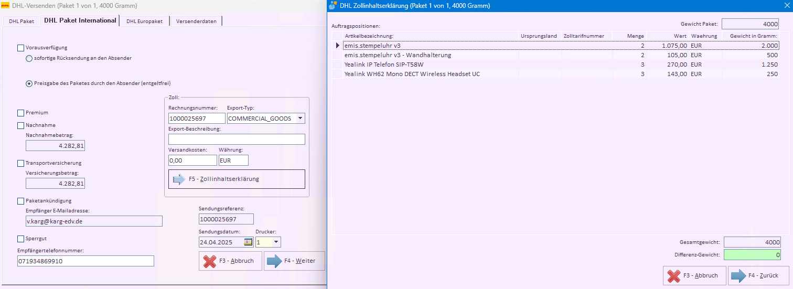The height and width of the screenshot is (289, 793).
Task: Open the Export-Typ dropdown
Action: tap(300, 119)
